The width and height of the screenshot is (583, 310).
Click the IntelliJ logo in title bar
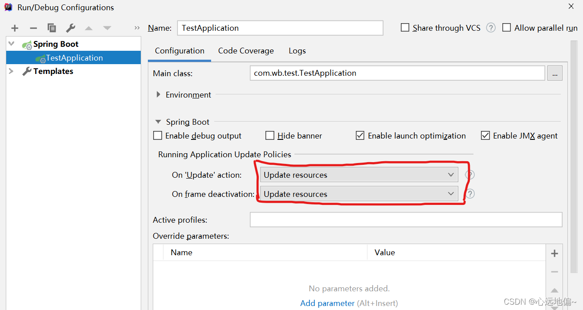(x=8, y=7)
